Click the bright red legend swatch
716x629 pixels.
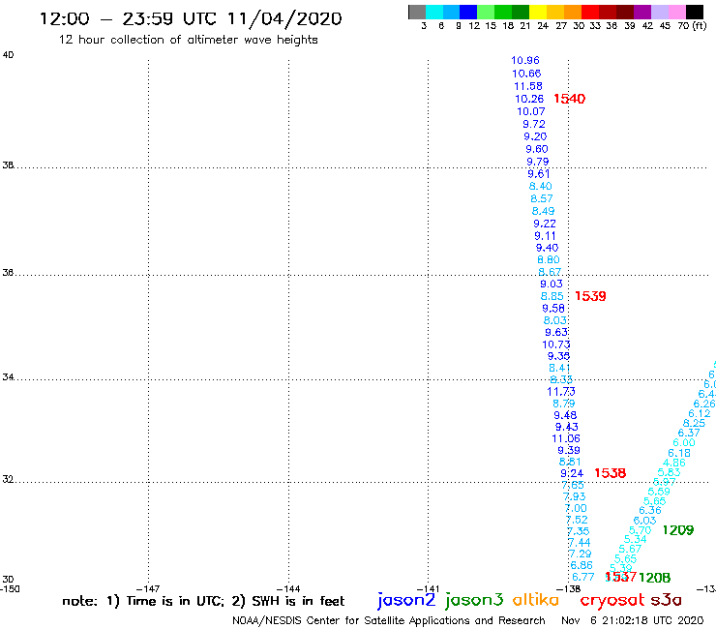(590, 12)
